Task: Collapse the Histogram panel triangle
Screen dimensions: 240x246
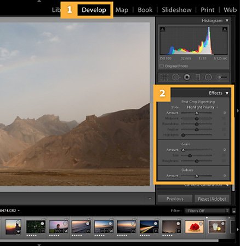Action: click(227, 21)
